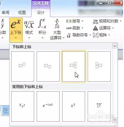Click the matrix bracket icon
Image resolution: width=124 pixels, height=127 pixels.
96,35
